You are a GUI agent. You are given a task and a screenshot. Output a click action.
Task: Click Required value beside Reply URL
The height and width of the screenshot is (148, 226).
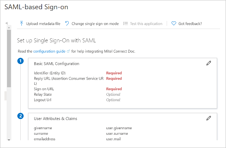point(114,78)
